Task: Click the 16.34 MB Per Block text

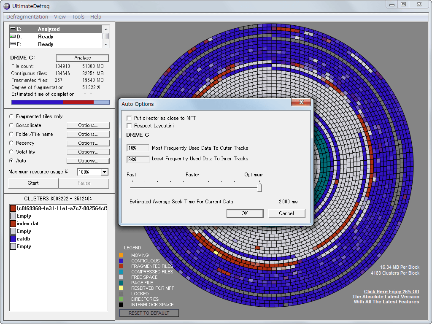Action: point(400,267)
